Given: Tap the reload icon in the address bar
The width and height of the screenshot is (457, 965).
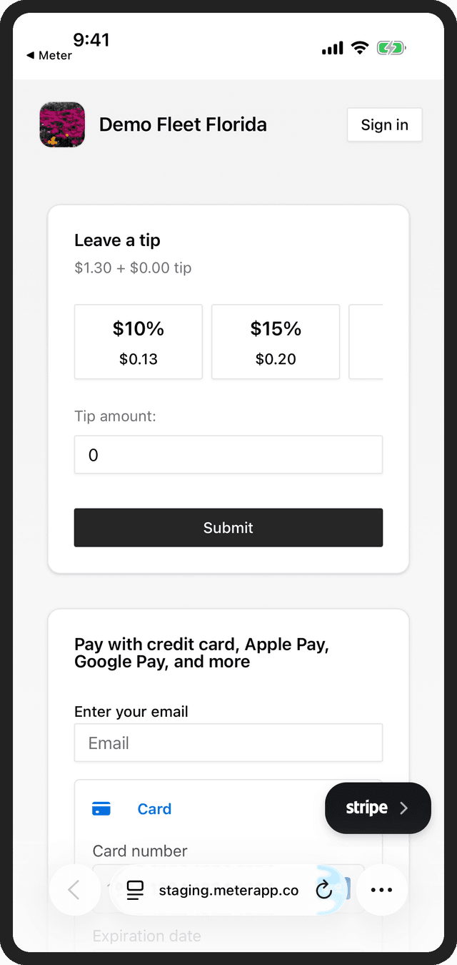Looking at the screenshot, I should click(325, 890).
